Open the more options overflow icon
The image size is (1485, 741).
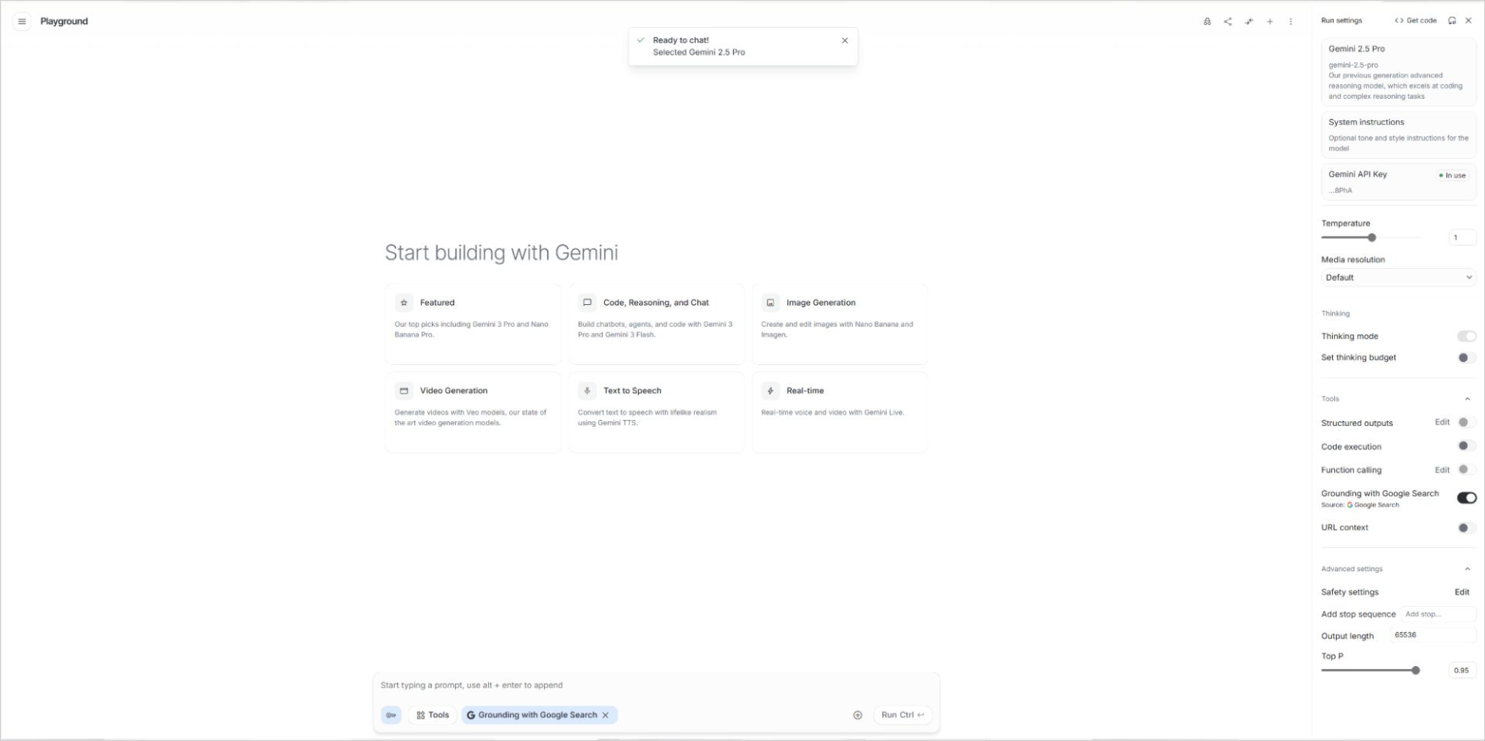click(x=1290, y=22)
